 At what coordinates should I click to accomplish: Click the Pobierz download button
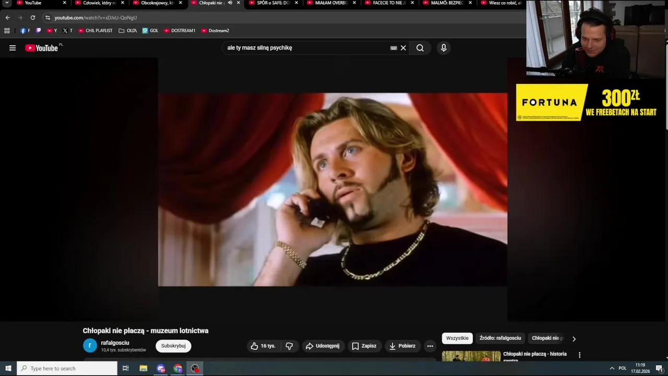pos(402,346)
